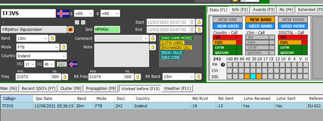Expand the RX Band 15m dropdown
The height and width of the screenshot is (121, 323).
pos(192,77)
